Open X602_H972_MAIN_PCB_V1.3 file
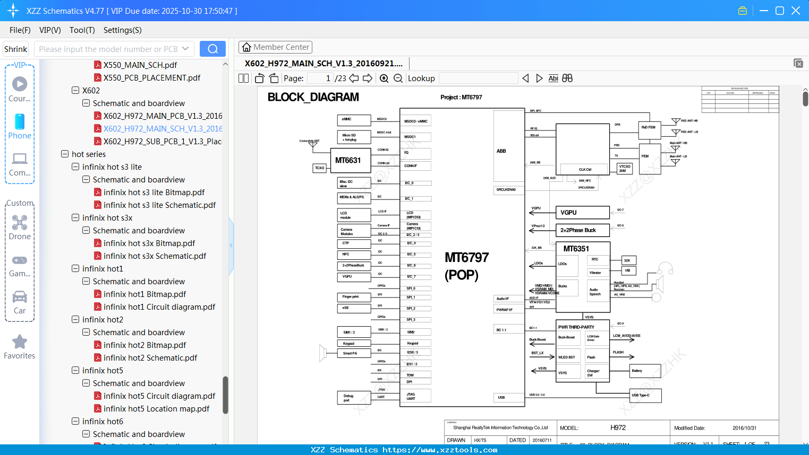 click(158, 116)
